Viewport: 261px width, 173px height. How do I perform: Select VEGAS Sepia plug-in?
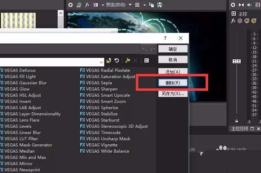pos(96,83)
